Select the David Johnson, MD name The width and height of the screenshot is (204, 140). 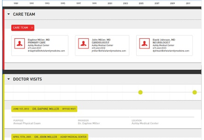coord(164,40)
